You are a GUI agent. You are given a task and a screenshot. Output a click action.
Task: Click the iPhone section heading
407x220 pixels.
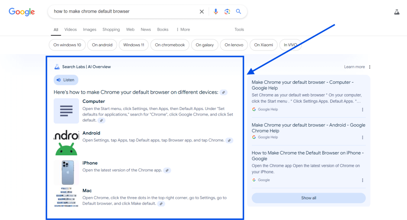coord(90,163)
